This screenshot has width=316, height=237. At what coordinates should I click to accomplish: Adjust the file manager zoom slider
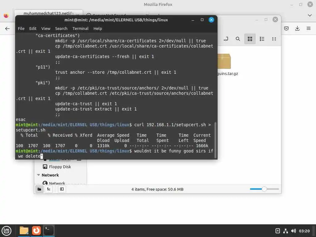(264, 189)
